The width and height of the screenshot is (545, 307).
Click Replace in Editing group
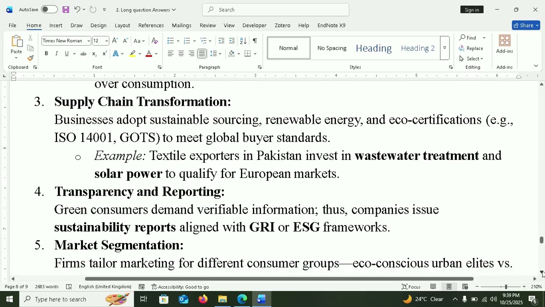click(471, 48)
